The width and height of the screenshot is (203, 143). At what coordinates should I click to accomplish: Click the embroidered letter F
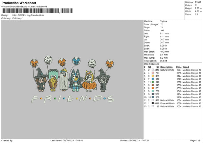[35, 99]
